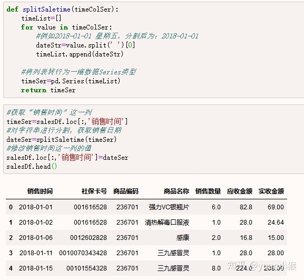
Task: Click the line 'salesDf.head()'
Action: point(32,166)
